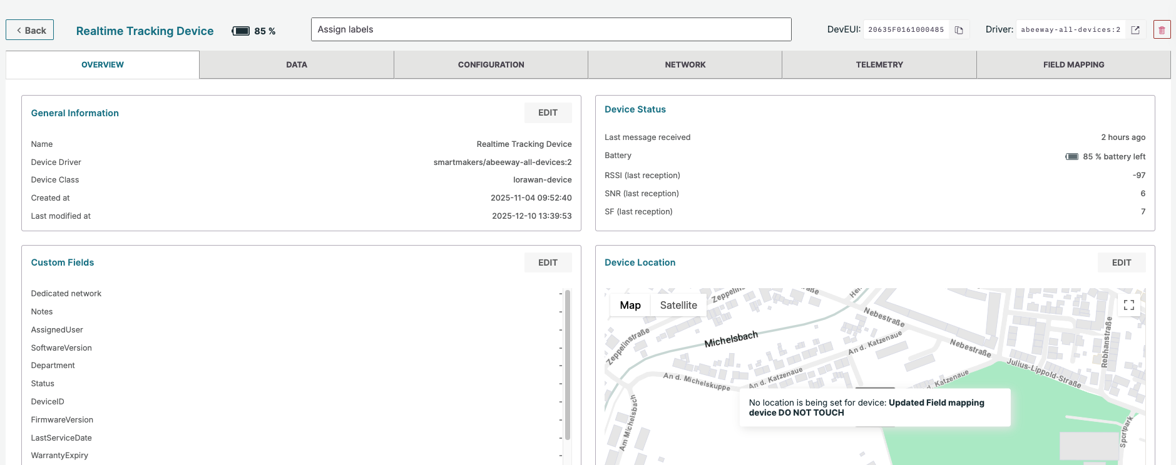Click the Assign labels input field

click(551, 29)
